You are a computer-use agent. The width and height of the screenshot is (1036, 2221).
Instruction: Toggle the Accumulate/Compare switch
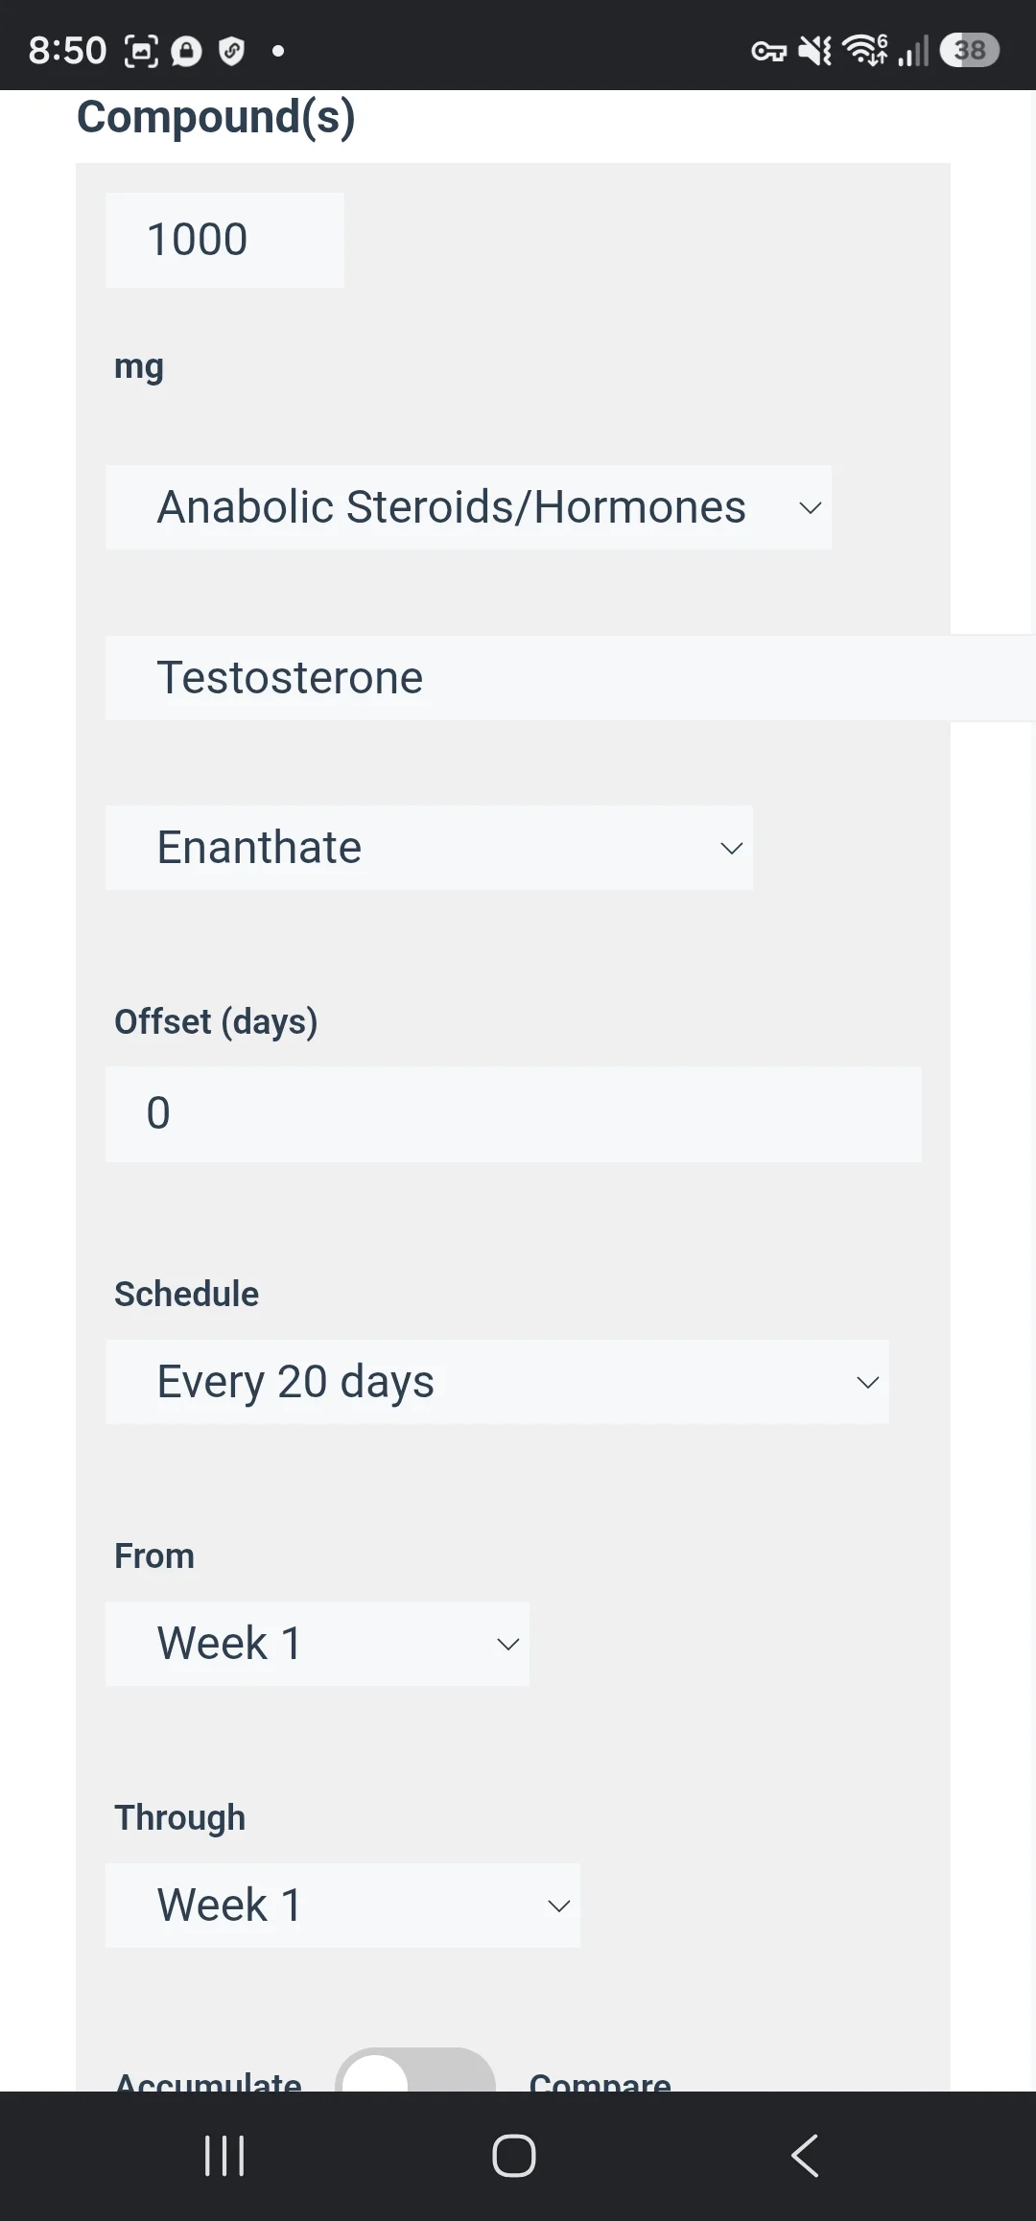tap(415, 2071)
